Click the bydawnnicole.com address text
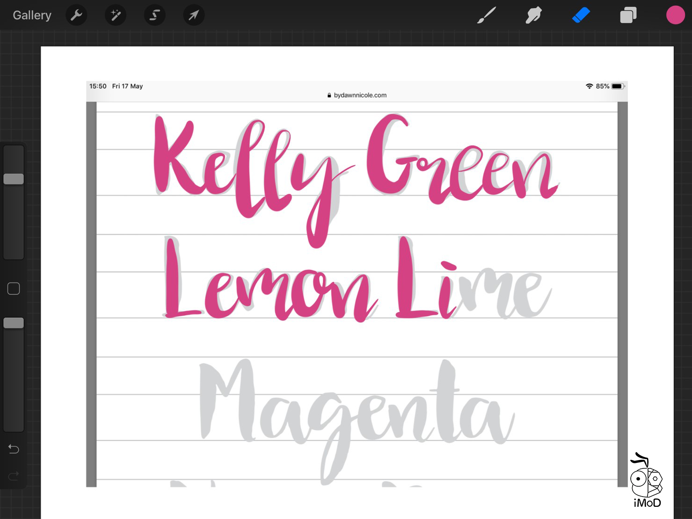The width and height of the screenshot is (692, 519). coord(360,95)
